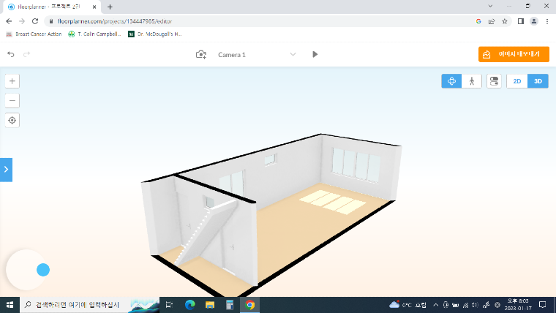Screen dimensions: 556x313
Task: Expand the left side panel arrow
Action: [x=6, y=169]
